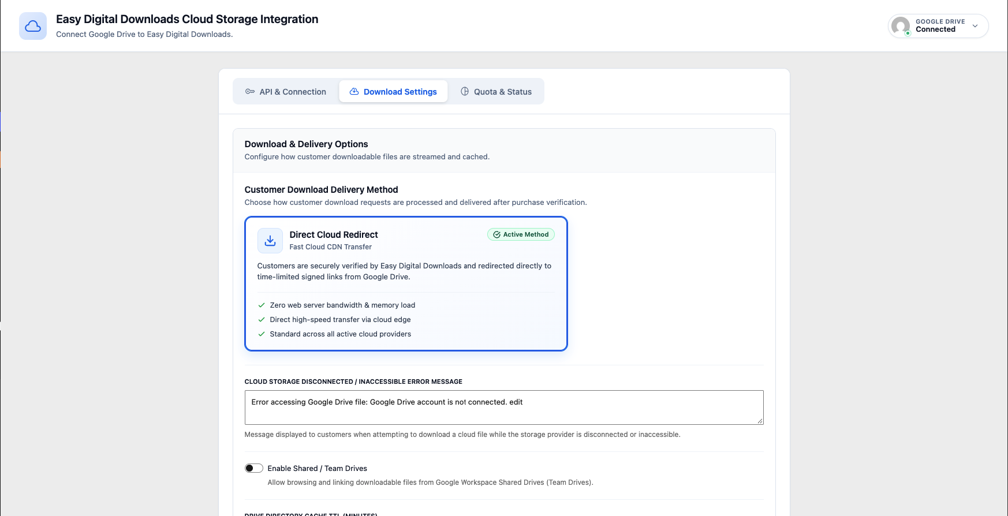
Task: Click into the disconnected error message text area
Action: coord(504,407)
